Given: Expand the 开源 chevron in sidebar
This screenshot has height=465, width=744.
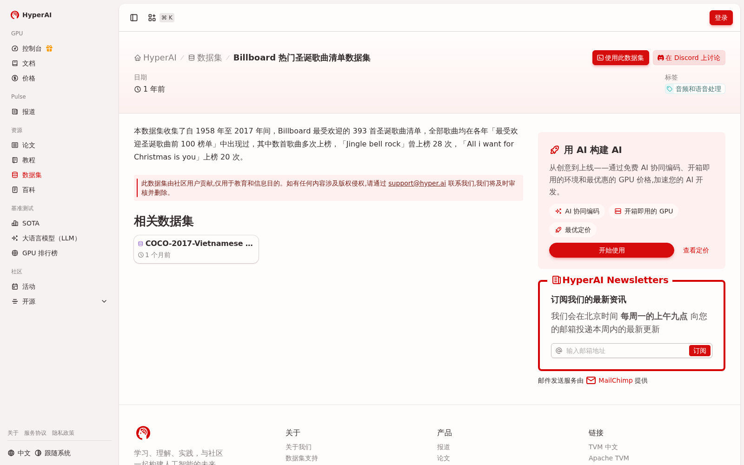Looking at the screenshot, I should click(104, 301).
